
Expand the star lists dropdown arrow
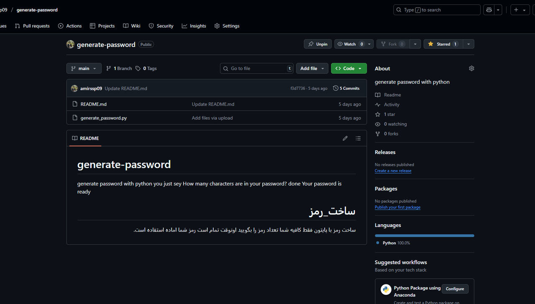pos(469,44)
